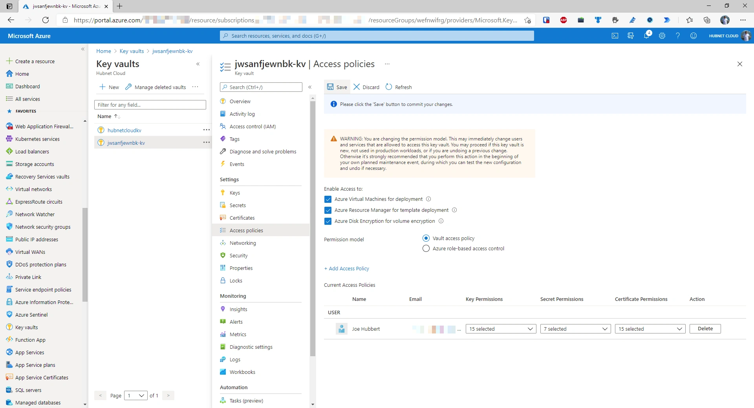
Task: Close the Access policies blade
Action: pyautogui.click(x=740, y=64)
